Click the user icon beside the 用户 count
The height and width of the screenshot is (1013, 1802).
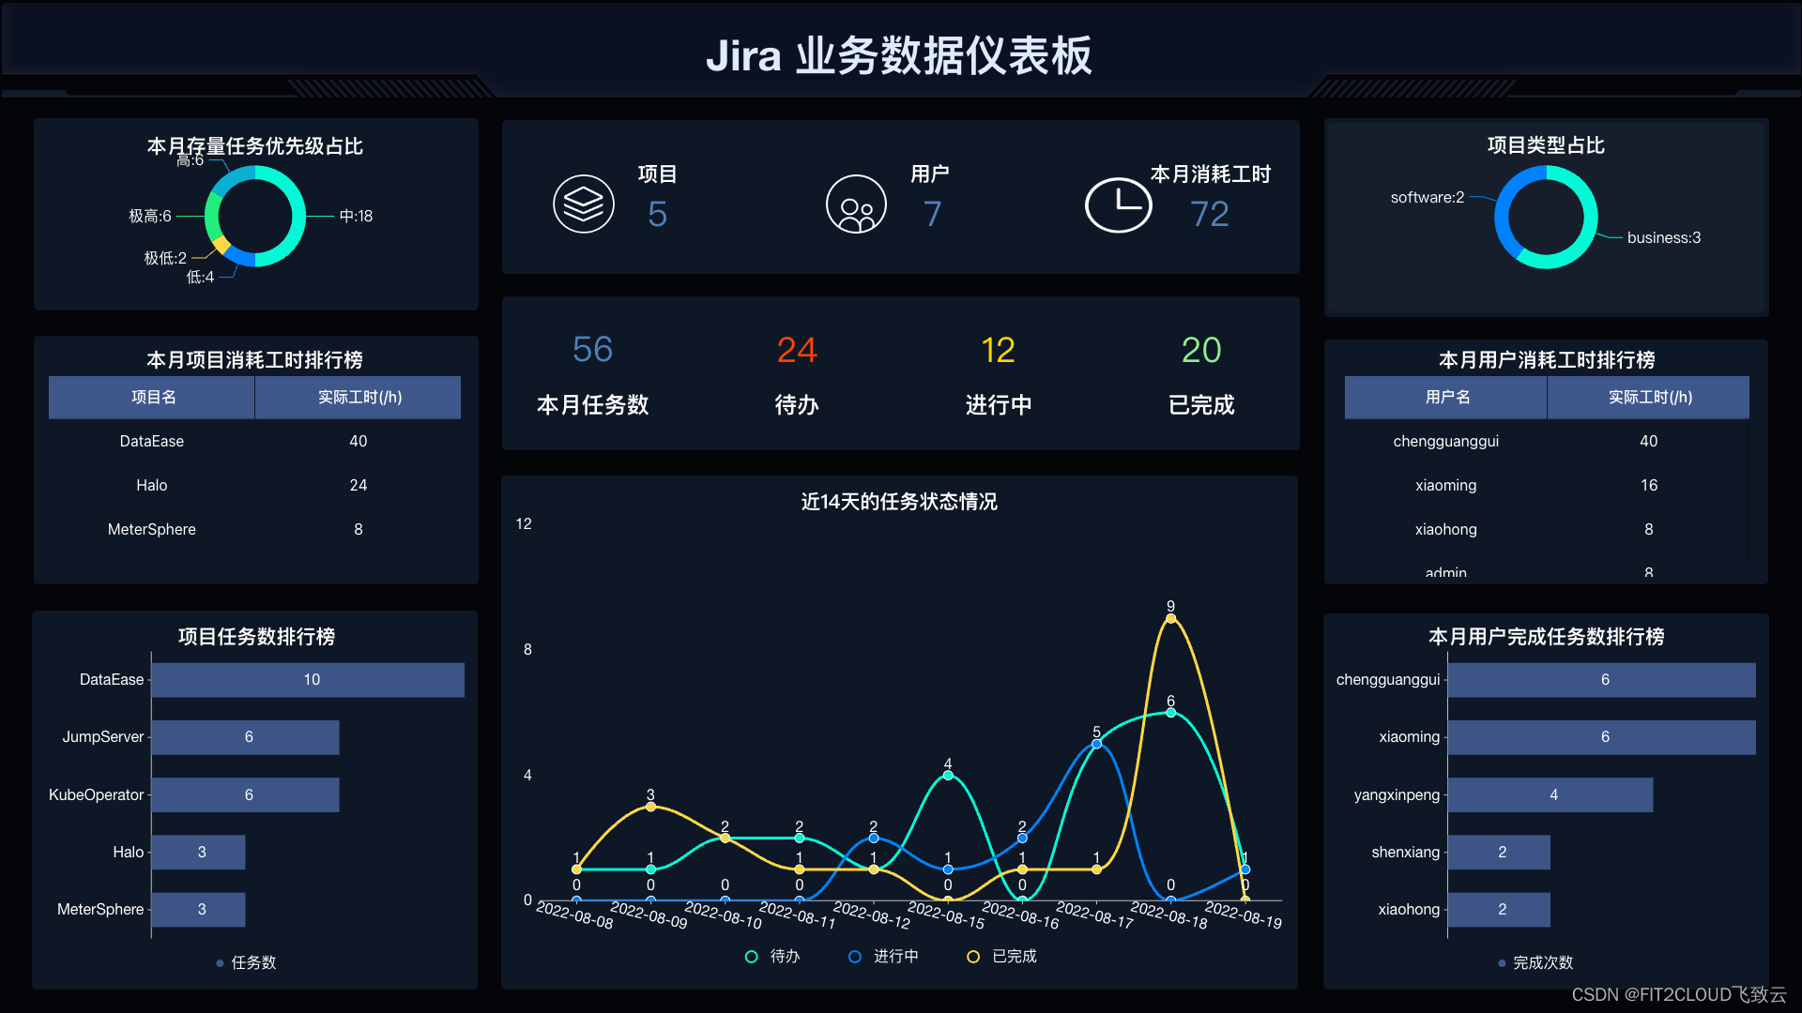[856, 203]
